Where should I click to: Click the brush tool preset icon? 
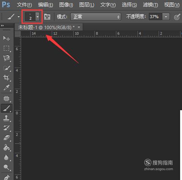coord(11,17)
